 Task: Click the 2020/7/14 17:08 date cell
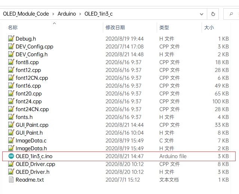(125, 47)
